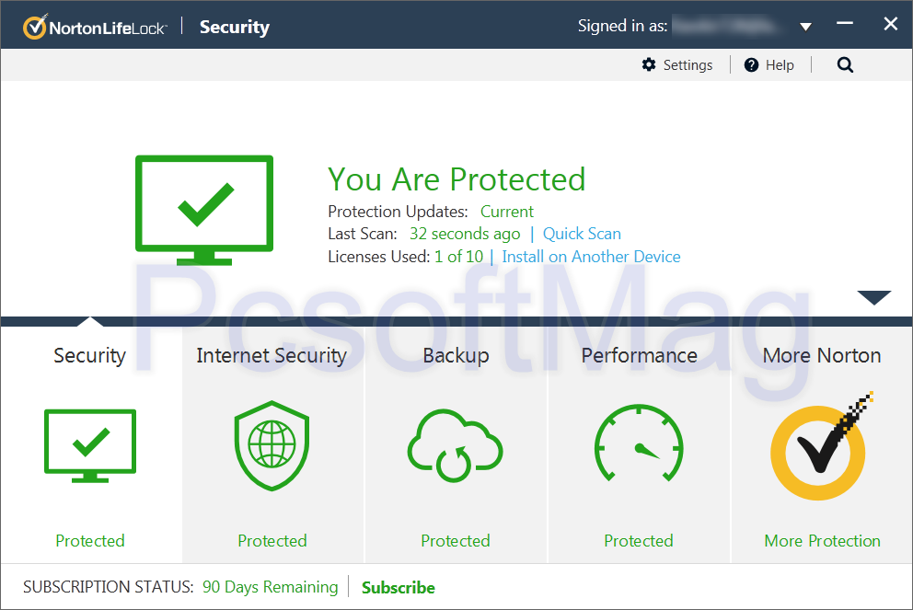
Task: Click the Performance gauge icon
Action: pos(639,443)
